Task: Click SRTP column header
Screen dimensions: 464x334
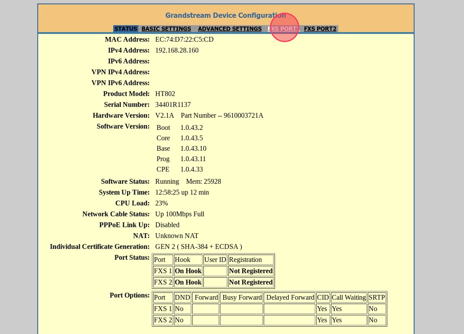Action: pos(377,297)
